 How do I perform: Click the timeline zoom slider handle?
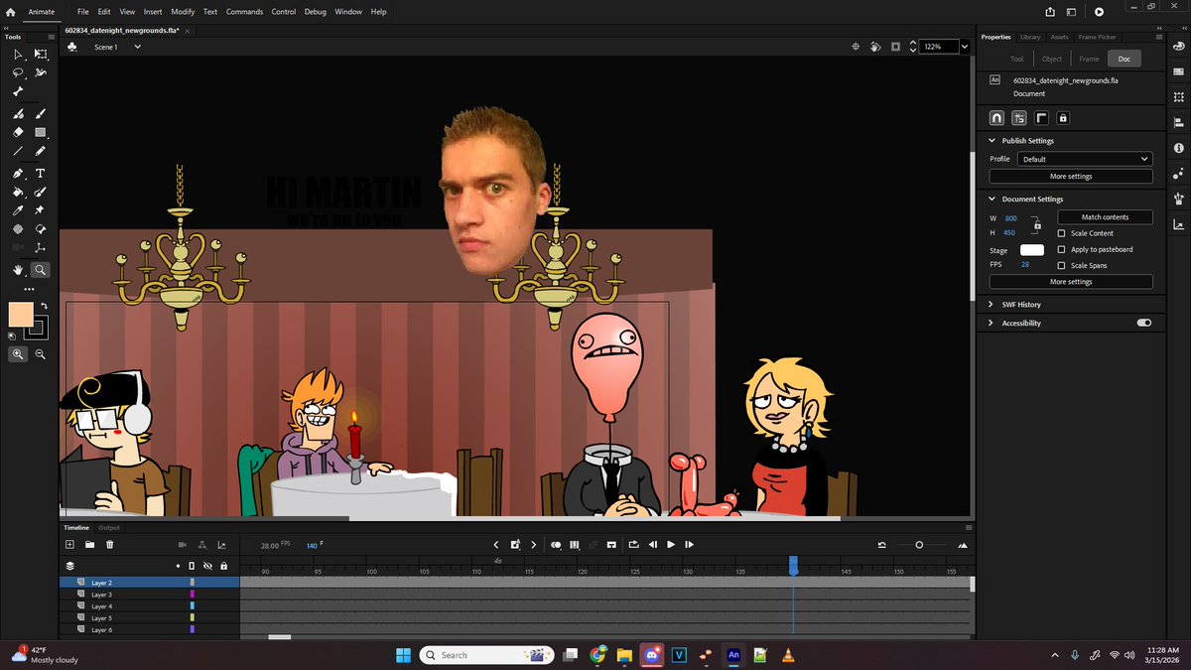919,544
